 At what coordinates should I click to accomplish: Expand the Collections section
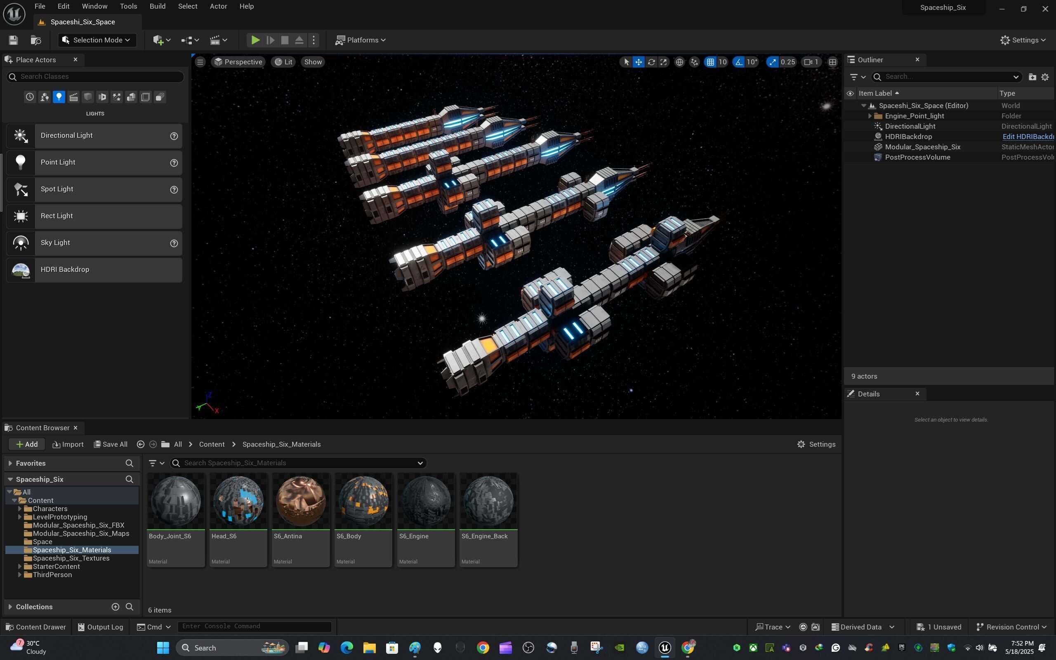click(10, 607)
